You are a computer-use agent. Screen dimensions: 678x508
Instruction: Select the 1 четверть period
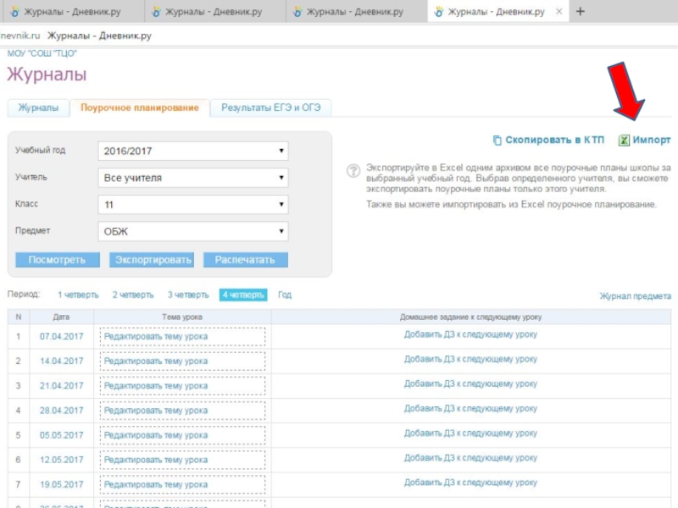77,295
